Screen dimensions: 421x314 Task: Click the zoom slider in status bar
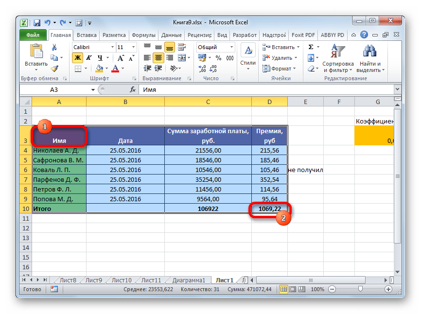point(360,289)
